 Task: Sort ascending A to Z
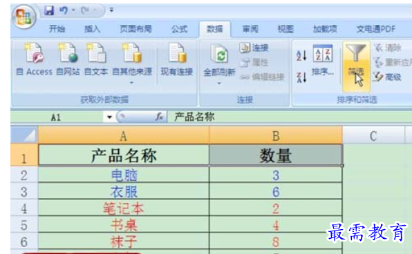[301, 55]
